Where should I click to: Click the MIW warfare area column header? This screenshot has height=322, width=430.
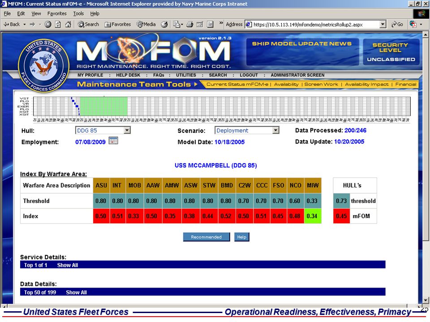313,185
